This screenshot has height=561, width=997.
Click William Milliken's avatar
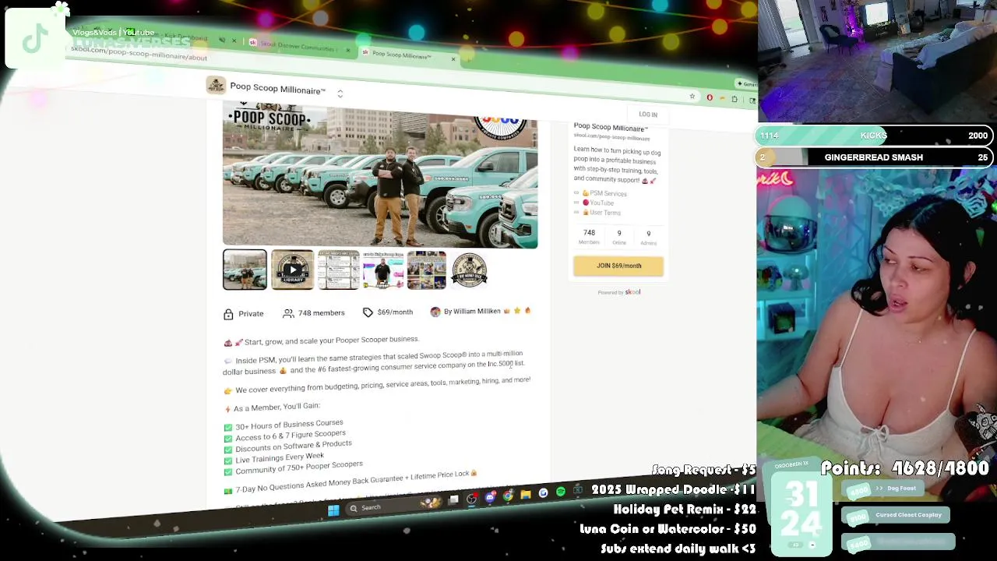435,312
